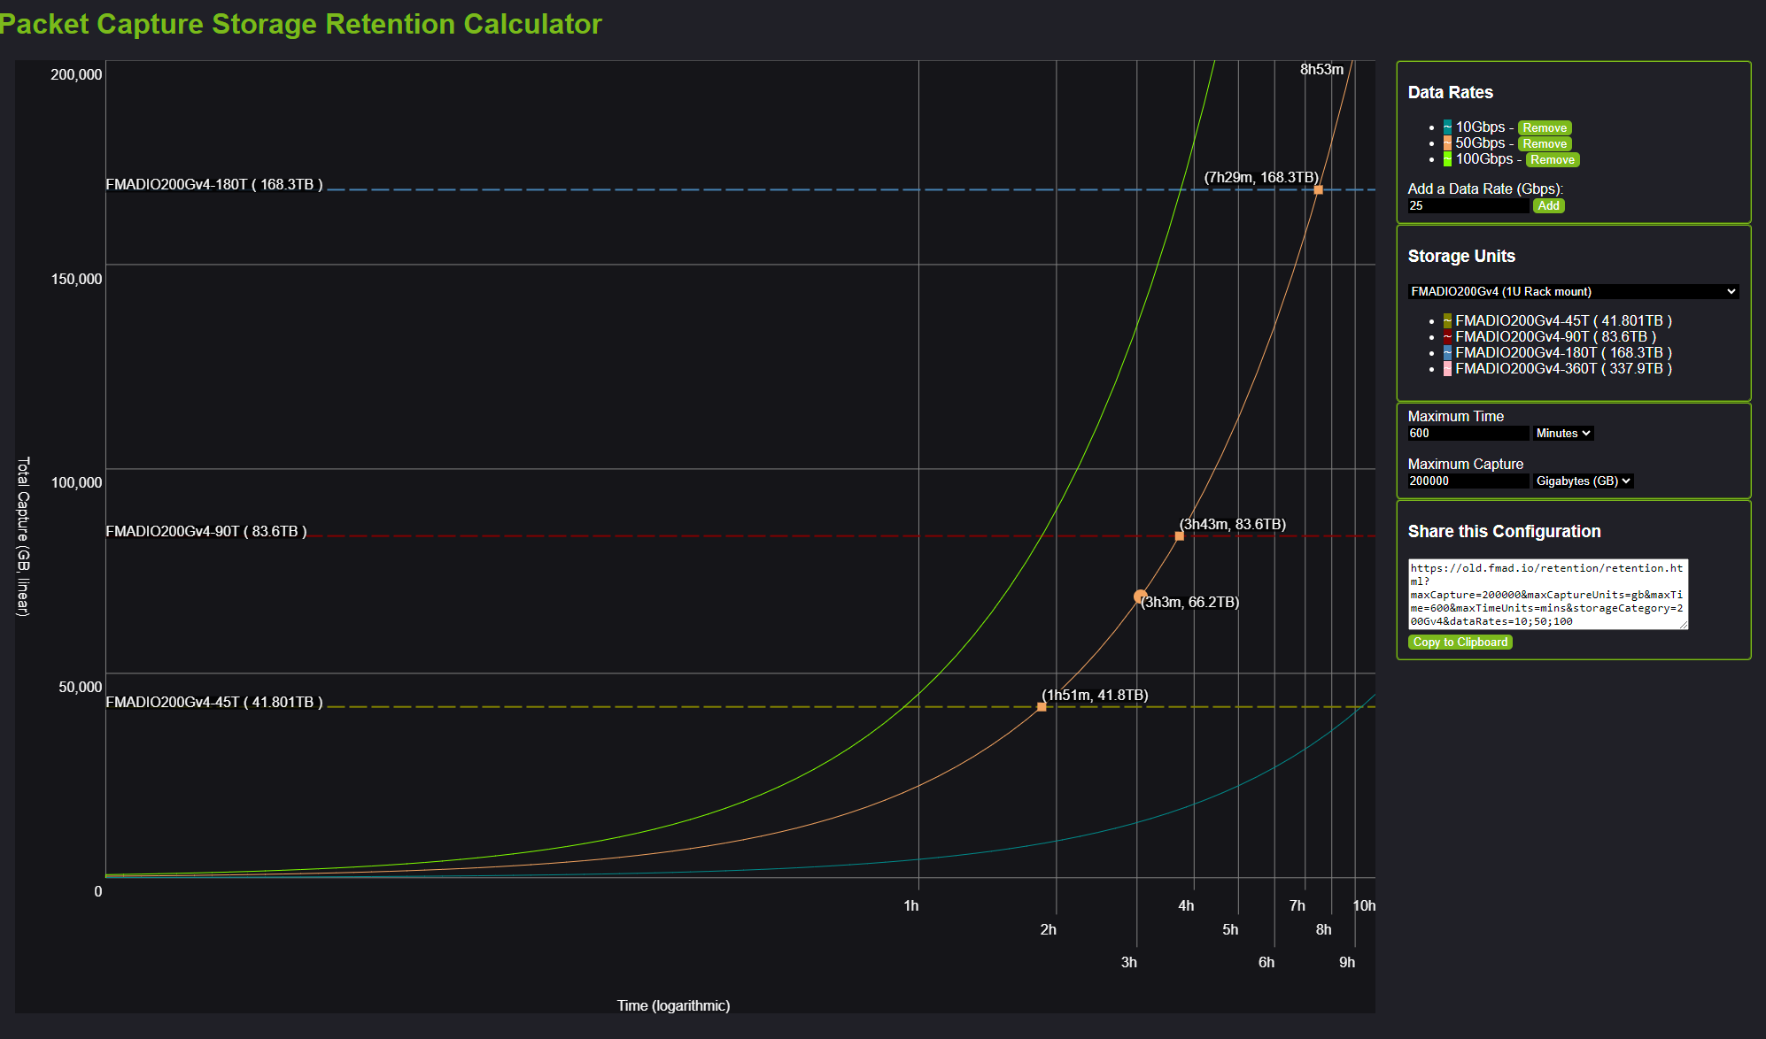This screenshot has width=1766, height=1039.
Task: Click the 8h53m label at chart top
Action: point(1321,70)
